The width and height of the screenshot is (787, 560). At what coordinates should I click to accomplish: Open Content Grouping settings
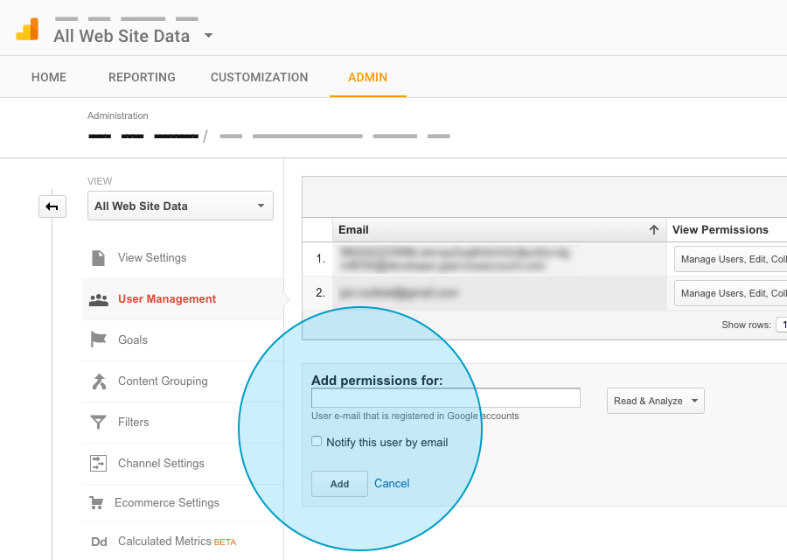tap(163, 381)
